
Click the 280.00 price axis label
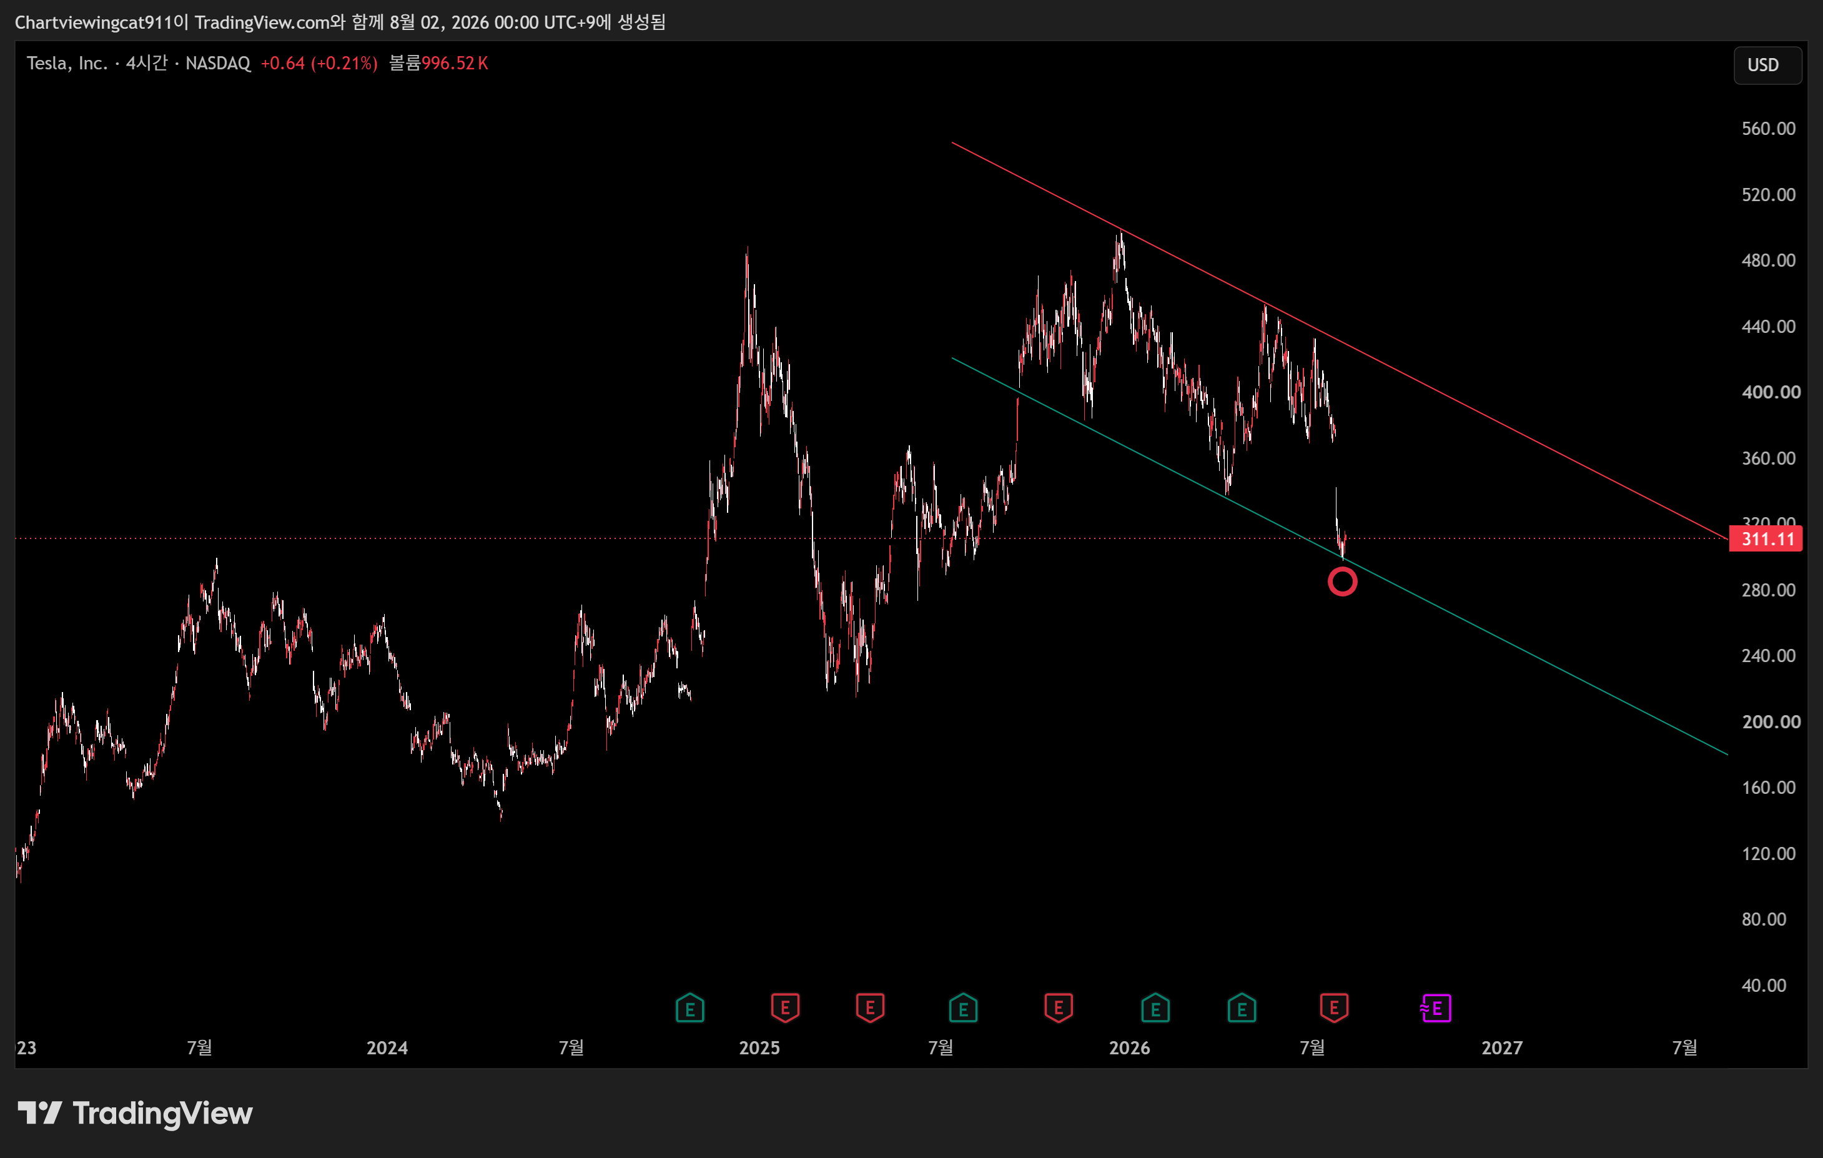(1769, 590)
